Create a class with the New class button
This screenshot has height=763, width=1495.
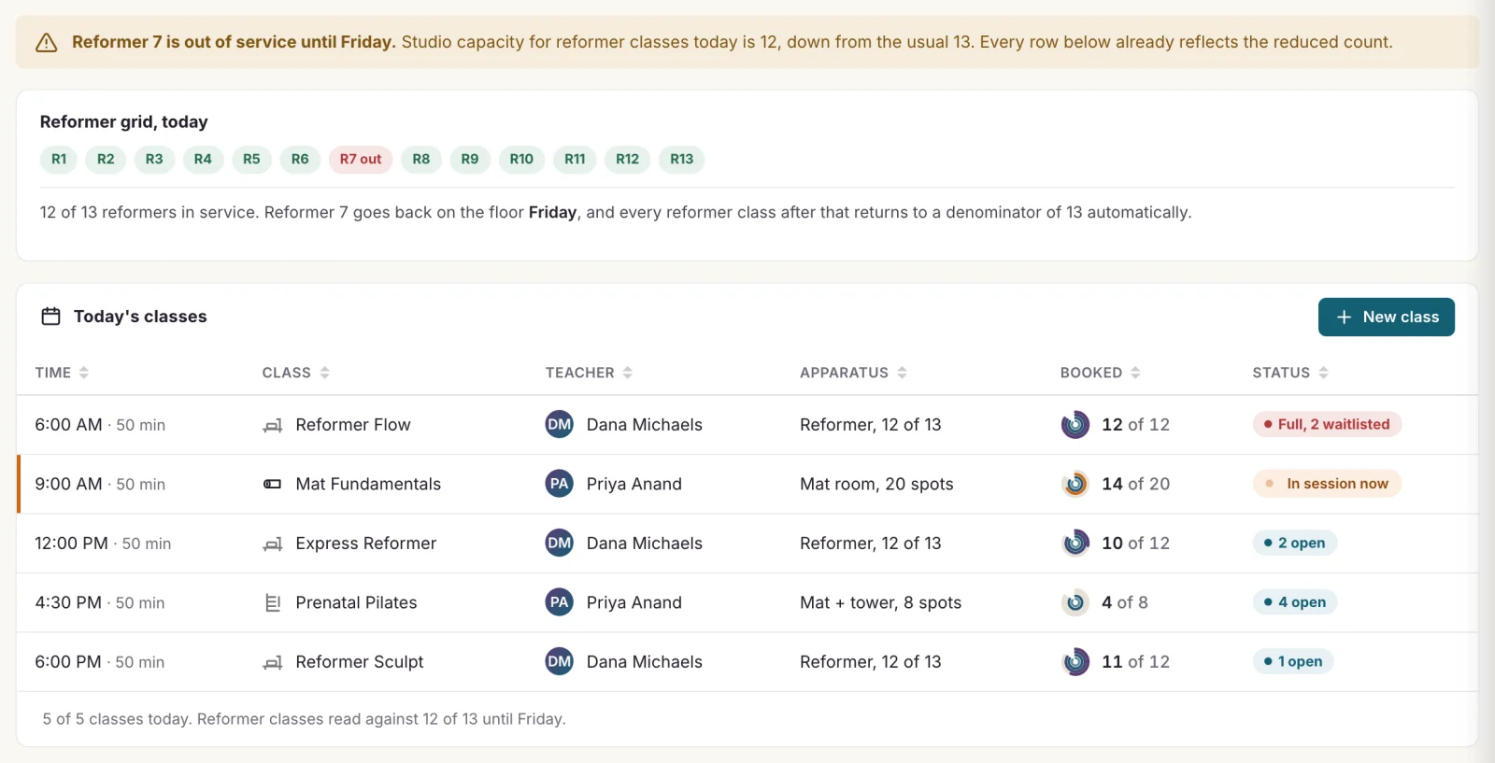point(1387,318)
